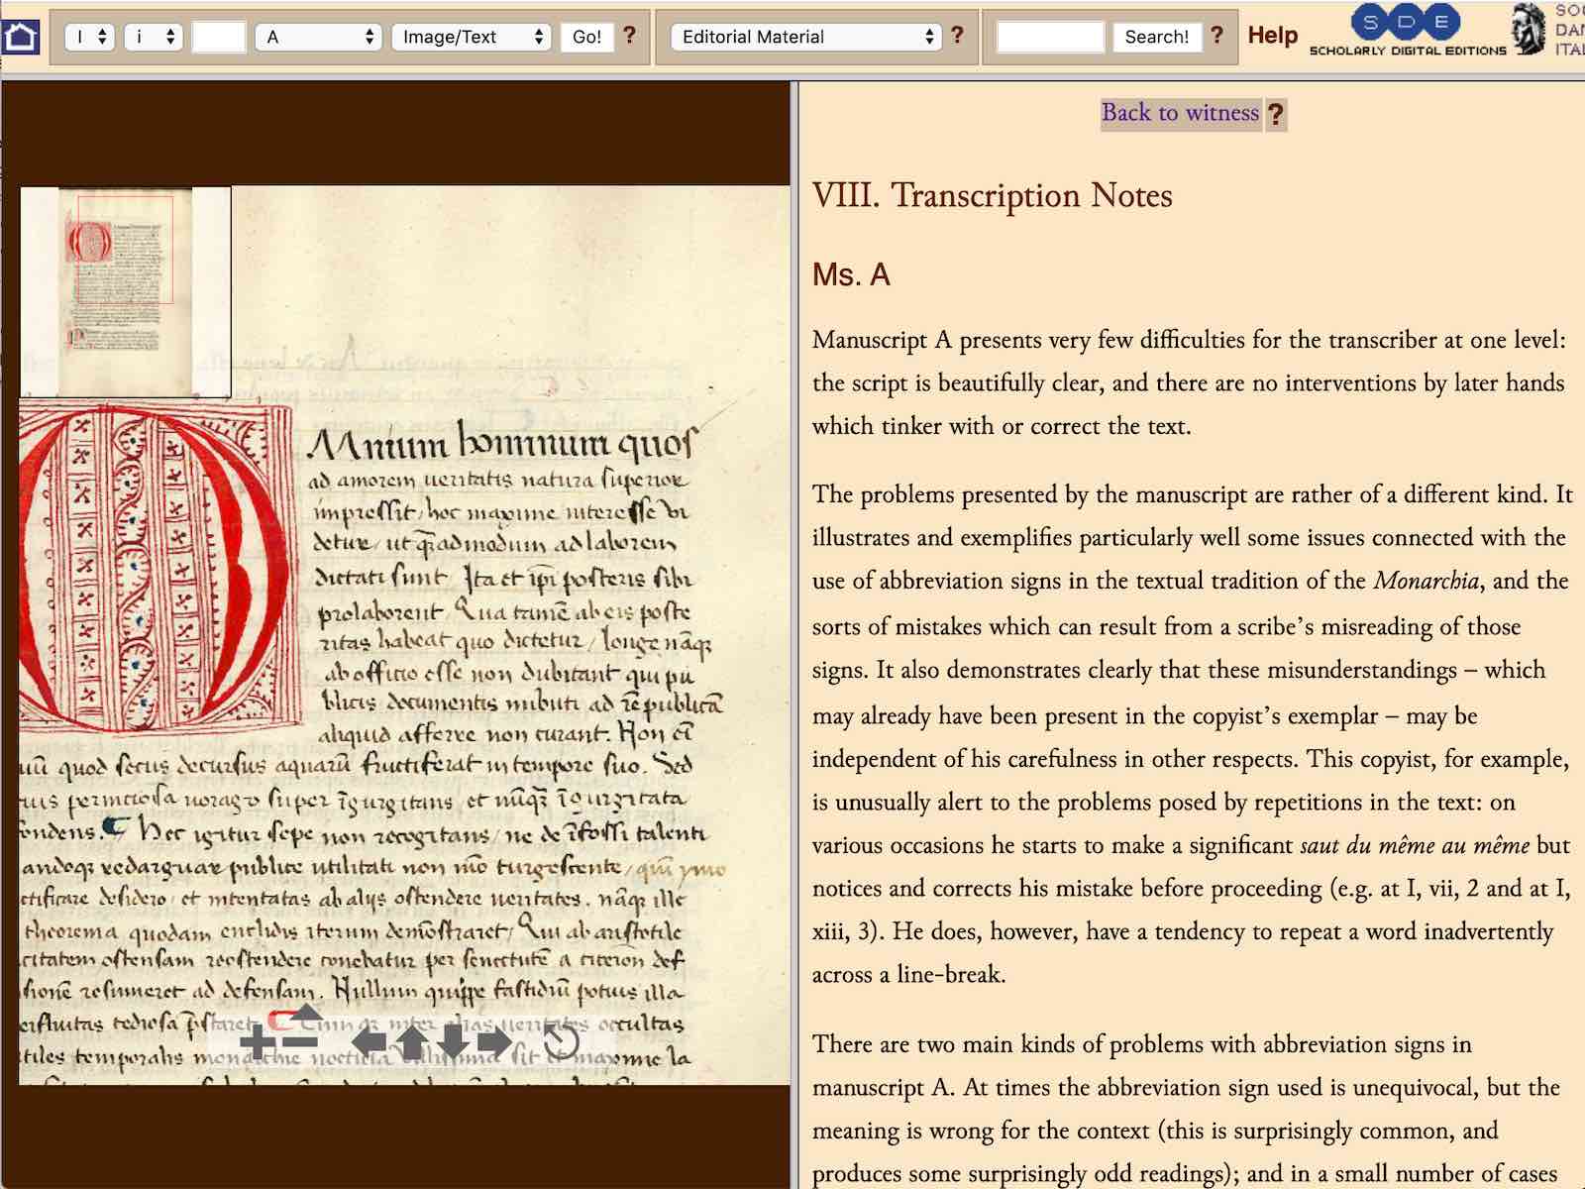The image size is (1585, 1189).
Task: Pan manuscript left with left arrow
Action: (x=370, y=1042)
